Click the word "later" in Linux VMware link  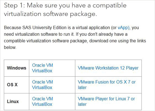(x=82, y=104)
